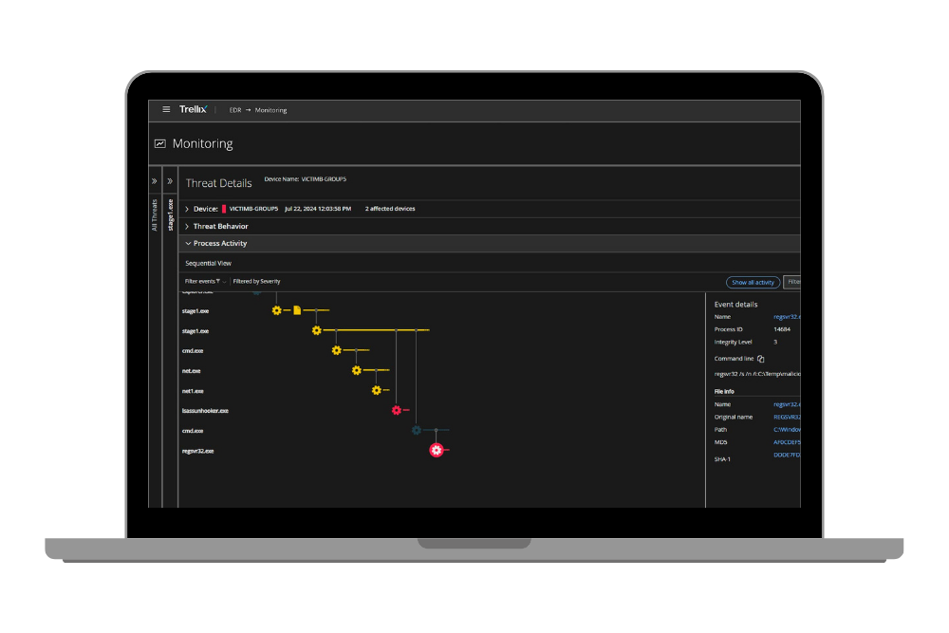Click the file Path link
Viewport: 949px width, 633px height.
click(x=787, y=430)
